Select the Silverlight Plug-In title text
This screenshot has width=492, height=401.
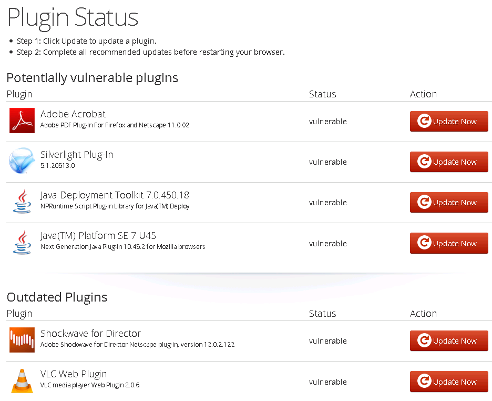point(77,155)
